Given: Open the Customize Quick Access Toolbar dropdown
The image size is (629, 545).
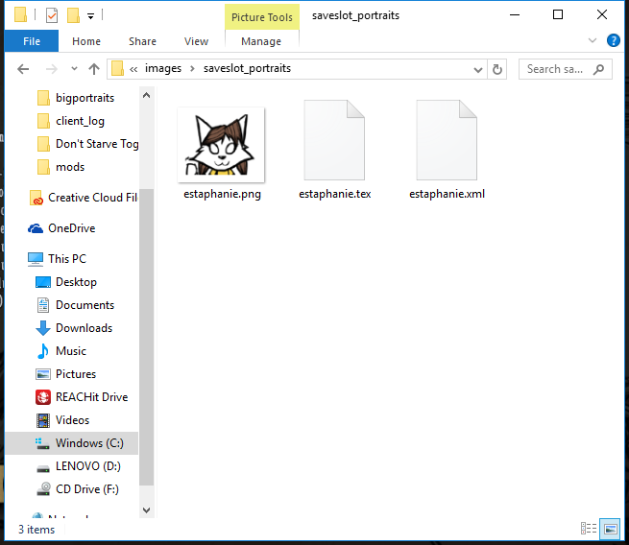Looking at the screenshot, I should tap(90, 16).
